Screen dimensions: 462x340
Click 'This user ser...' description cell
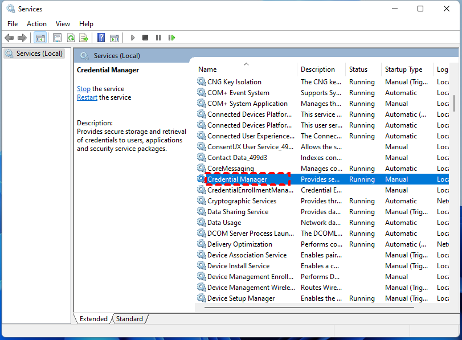[x=321, y=125]
